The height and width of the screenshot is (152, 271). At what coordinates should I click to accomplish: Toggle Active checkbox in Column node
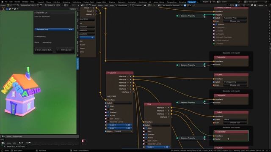coord(108,115)
